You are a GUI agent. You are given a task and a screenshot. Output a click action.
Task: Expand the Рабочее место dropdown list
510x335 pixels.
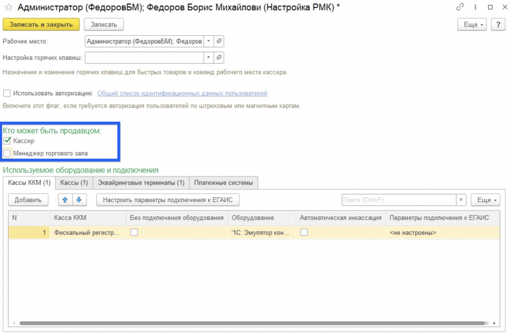tap(209, 41)
